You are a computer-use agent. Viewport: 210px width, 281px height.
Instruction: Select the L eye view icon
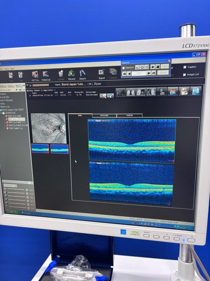pyautogui.click(x=151, y=92)
